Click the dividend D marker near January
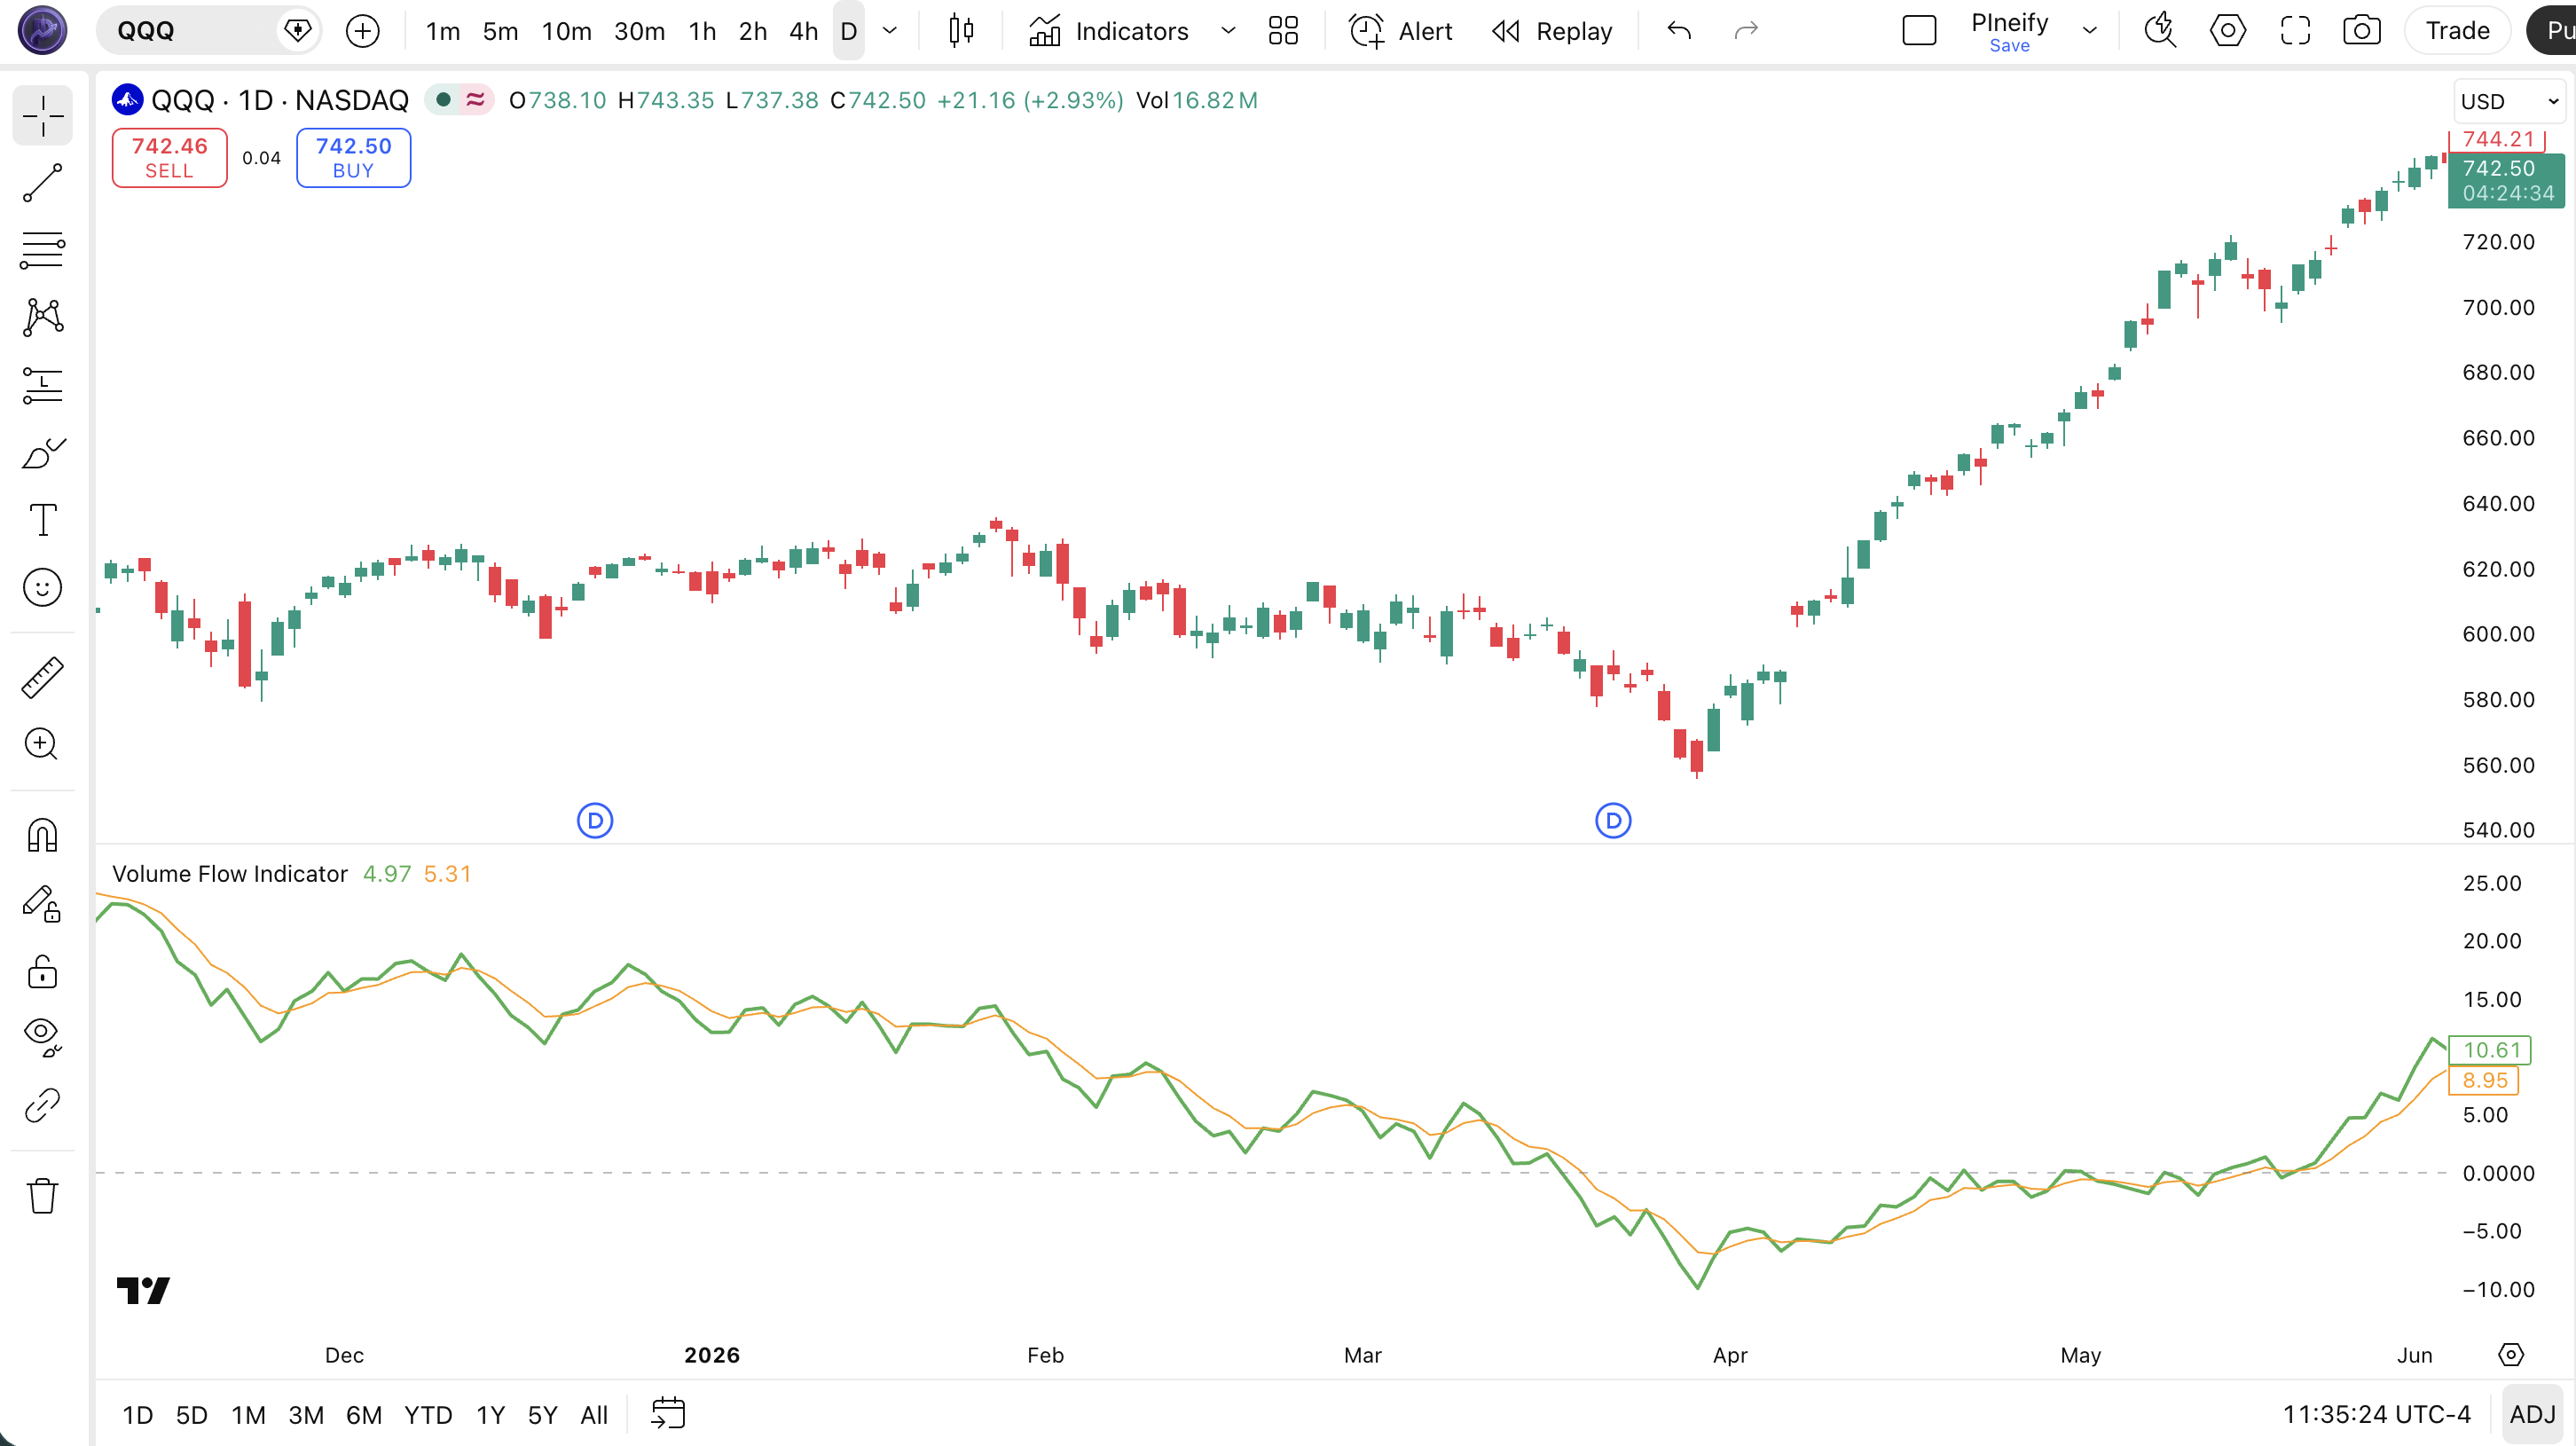The height and width of the screenshot is (1446, 2576). [595, 821]
